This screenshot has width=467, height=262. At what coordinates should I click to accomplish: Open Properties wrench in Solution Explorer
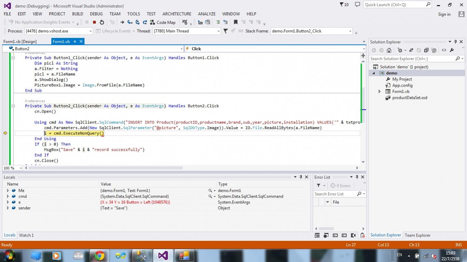[x=452, y=50]
